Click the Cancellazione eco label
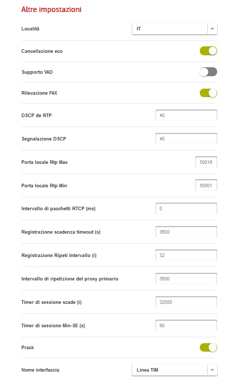 click(42, 51)
